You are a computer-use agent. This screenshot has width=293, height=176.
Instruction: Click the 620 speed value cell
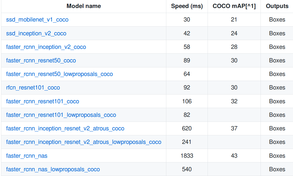187,128
